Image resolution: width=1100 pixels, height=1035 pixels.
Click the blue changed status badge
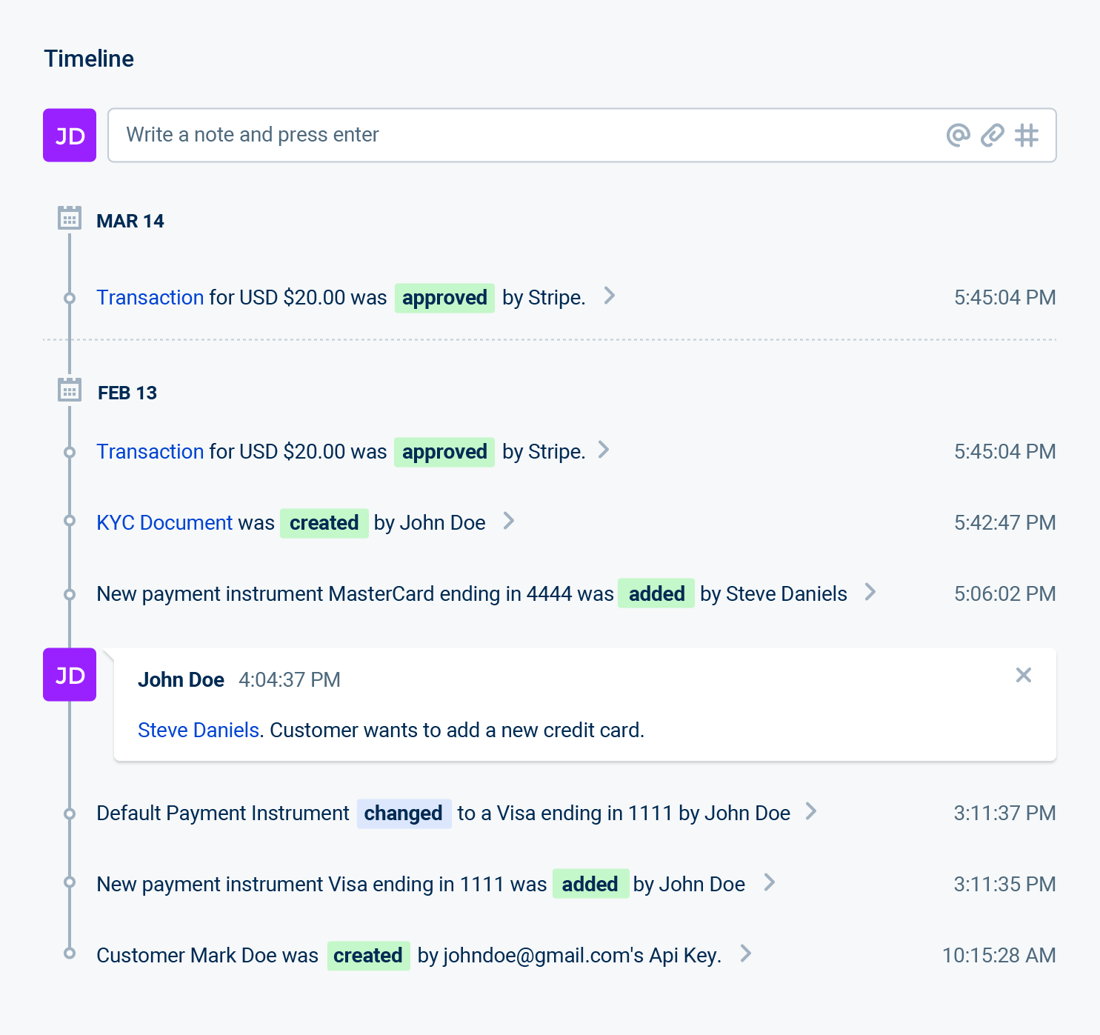404,813
